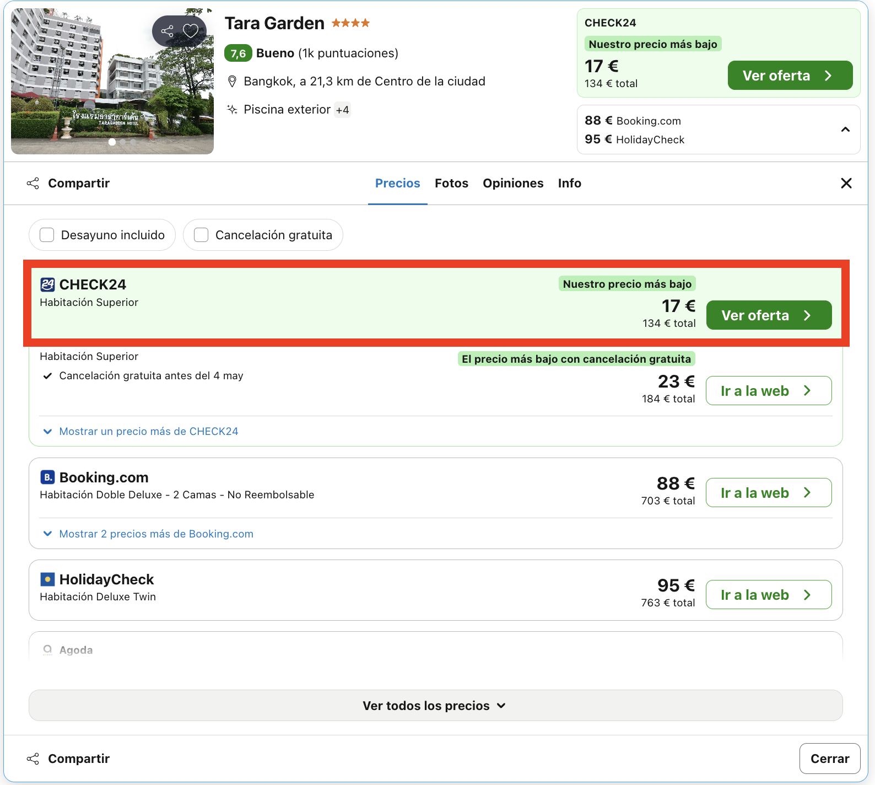
Task: Click the share icon on hotel photo
Action: [x=168, y=31]
